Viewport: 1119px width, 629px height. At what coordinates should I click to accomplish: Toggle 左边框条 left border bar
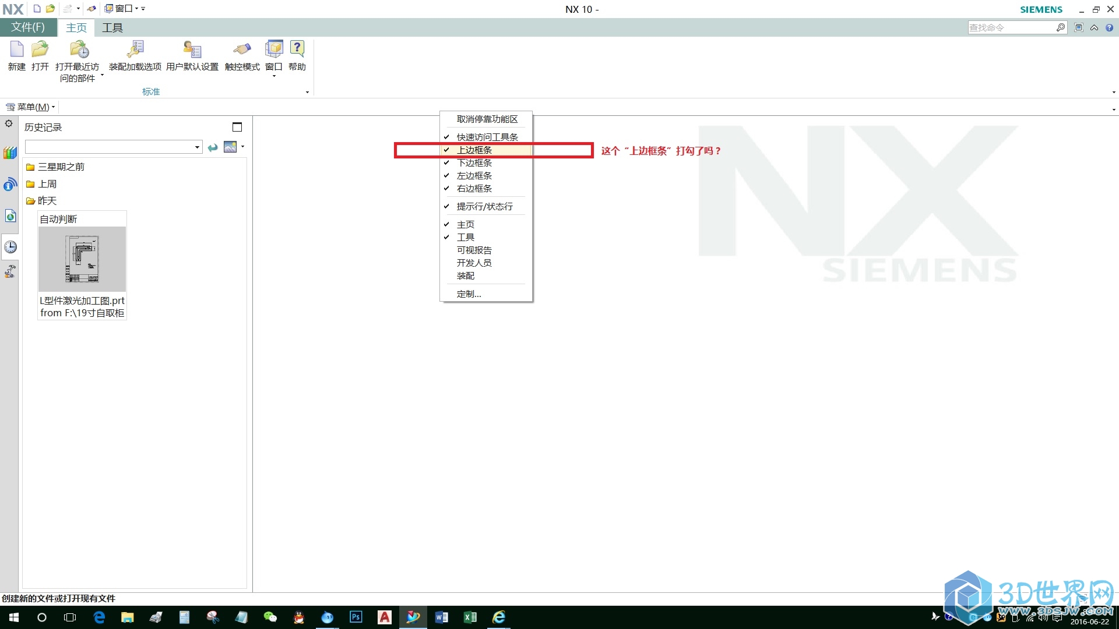pos(486,175)
